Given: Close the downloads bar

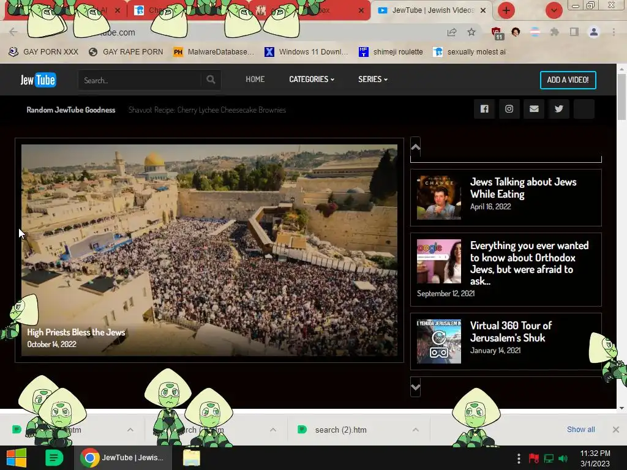Looking at the screenshot, I should [616, 430].
